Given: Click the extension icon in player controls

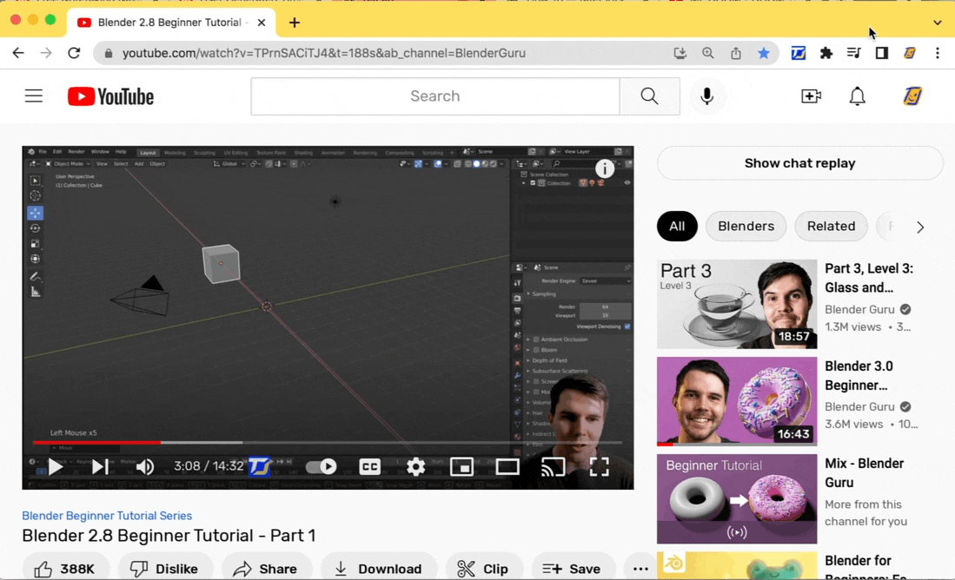Looking at the screenshot, I should [260, 467].
